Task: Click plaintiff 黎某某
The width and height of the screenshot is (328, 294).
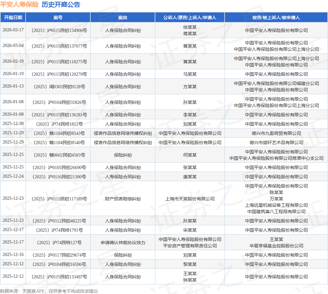Action: click(x=190, y=264)
